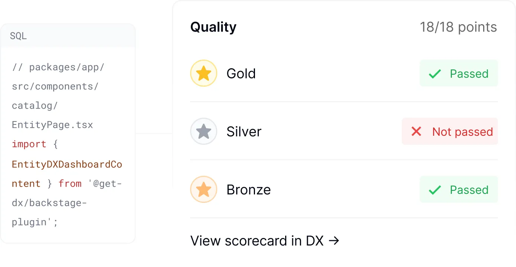
Task: Click the green checkmark on Gold row
Action: (x=435, y=74)
